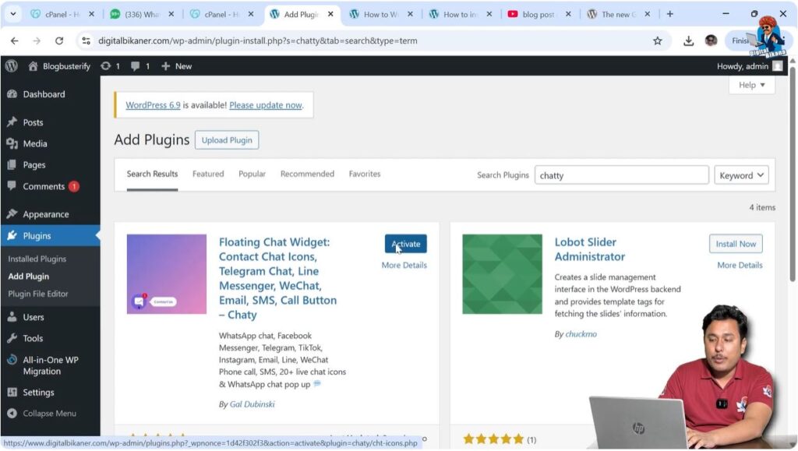Open Plugin File Editor submenu
This screenshot has width=798, height=451.
click(x=38, y=294)
